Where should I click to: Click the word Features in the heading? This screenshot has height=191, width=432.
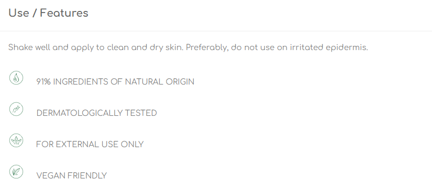(x=64, y=13)
